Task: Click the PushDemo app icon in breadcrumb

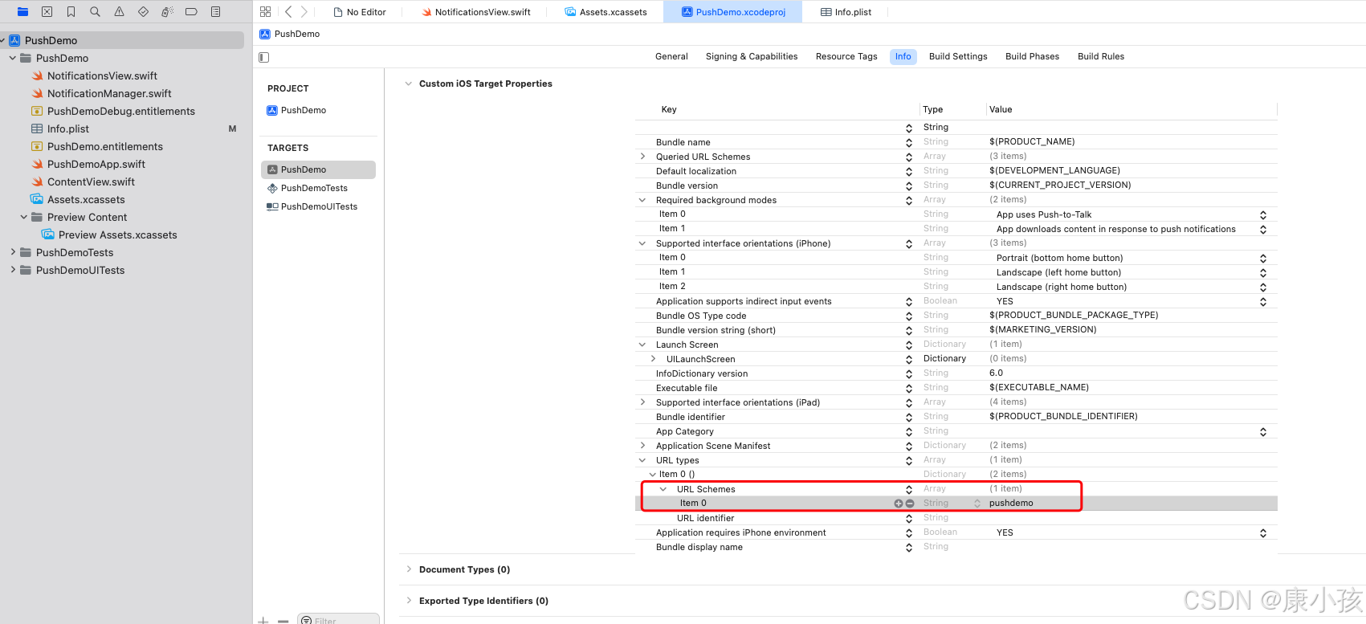Action: tap(265, 34)
